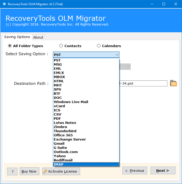The width and height of the screenshot is (182, 184).
Task: Go back with the Previous button
Action: (135, 170)
